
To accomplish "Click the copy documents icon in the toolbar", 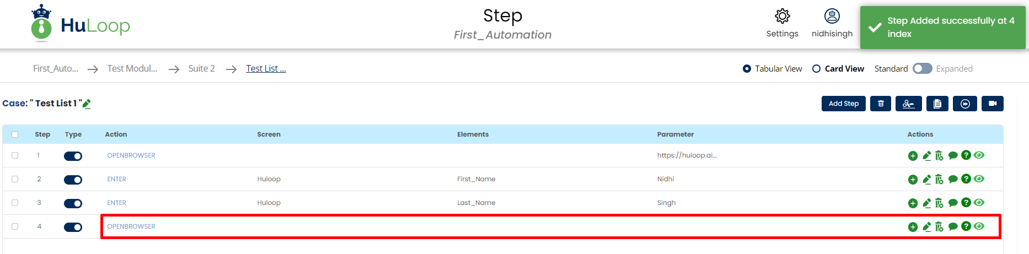I will pos(937,104).
